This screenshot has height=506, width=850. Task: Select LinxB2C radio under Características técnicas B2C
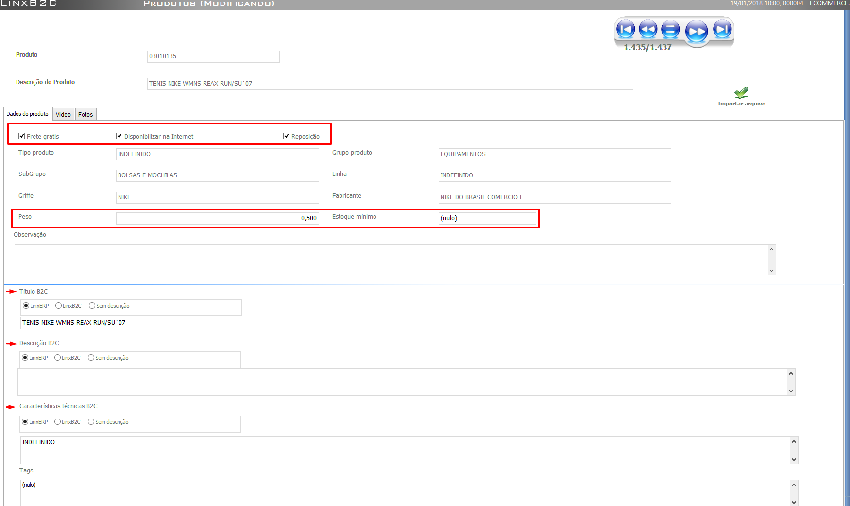coord(57,422)
